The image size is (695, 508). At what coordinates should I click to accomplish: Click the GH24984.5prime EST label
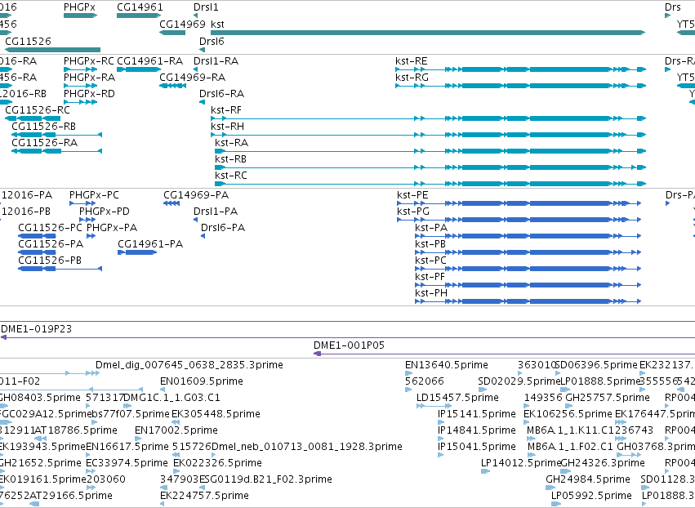point(588,480)
